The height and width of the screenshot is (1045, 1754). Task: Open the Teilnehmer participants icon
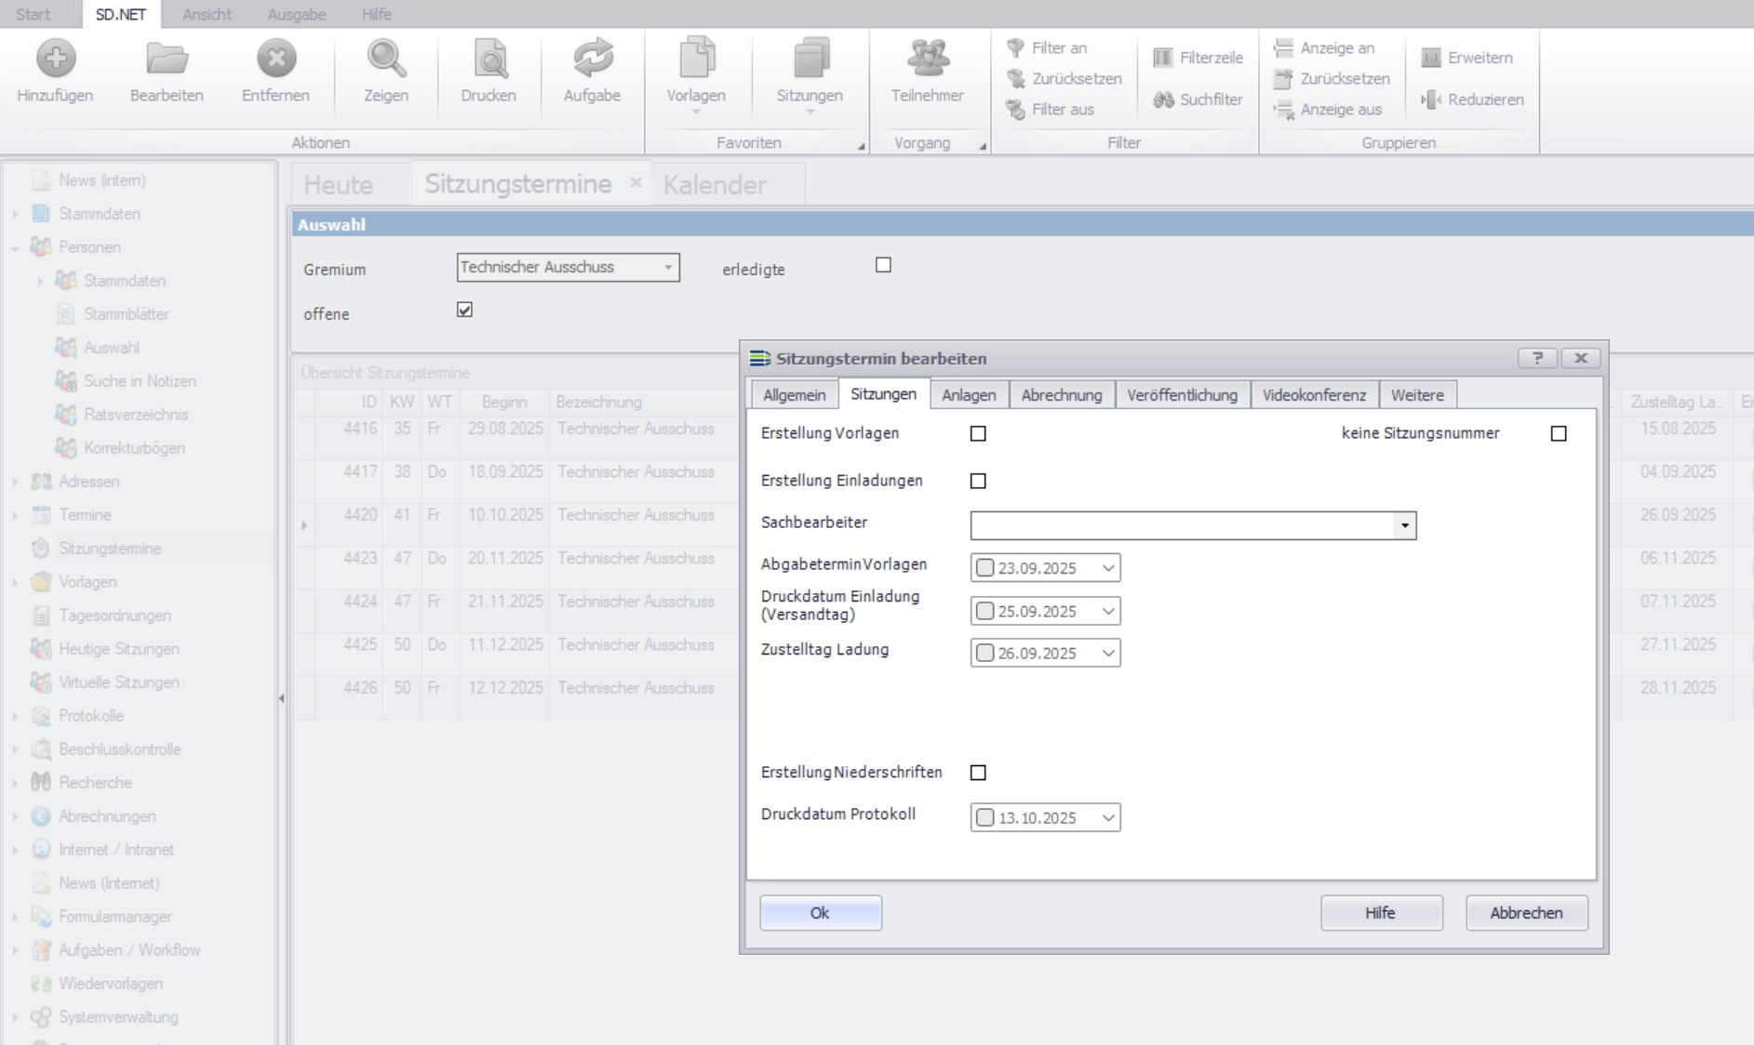927,60
